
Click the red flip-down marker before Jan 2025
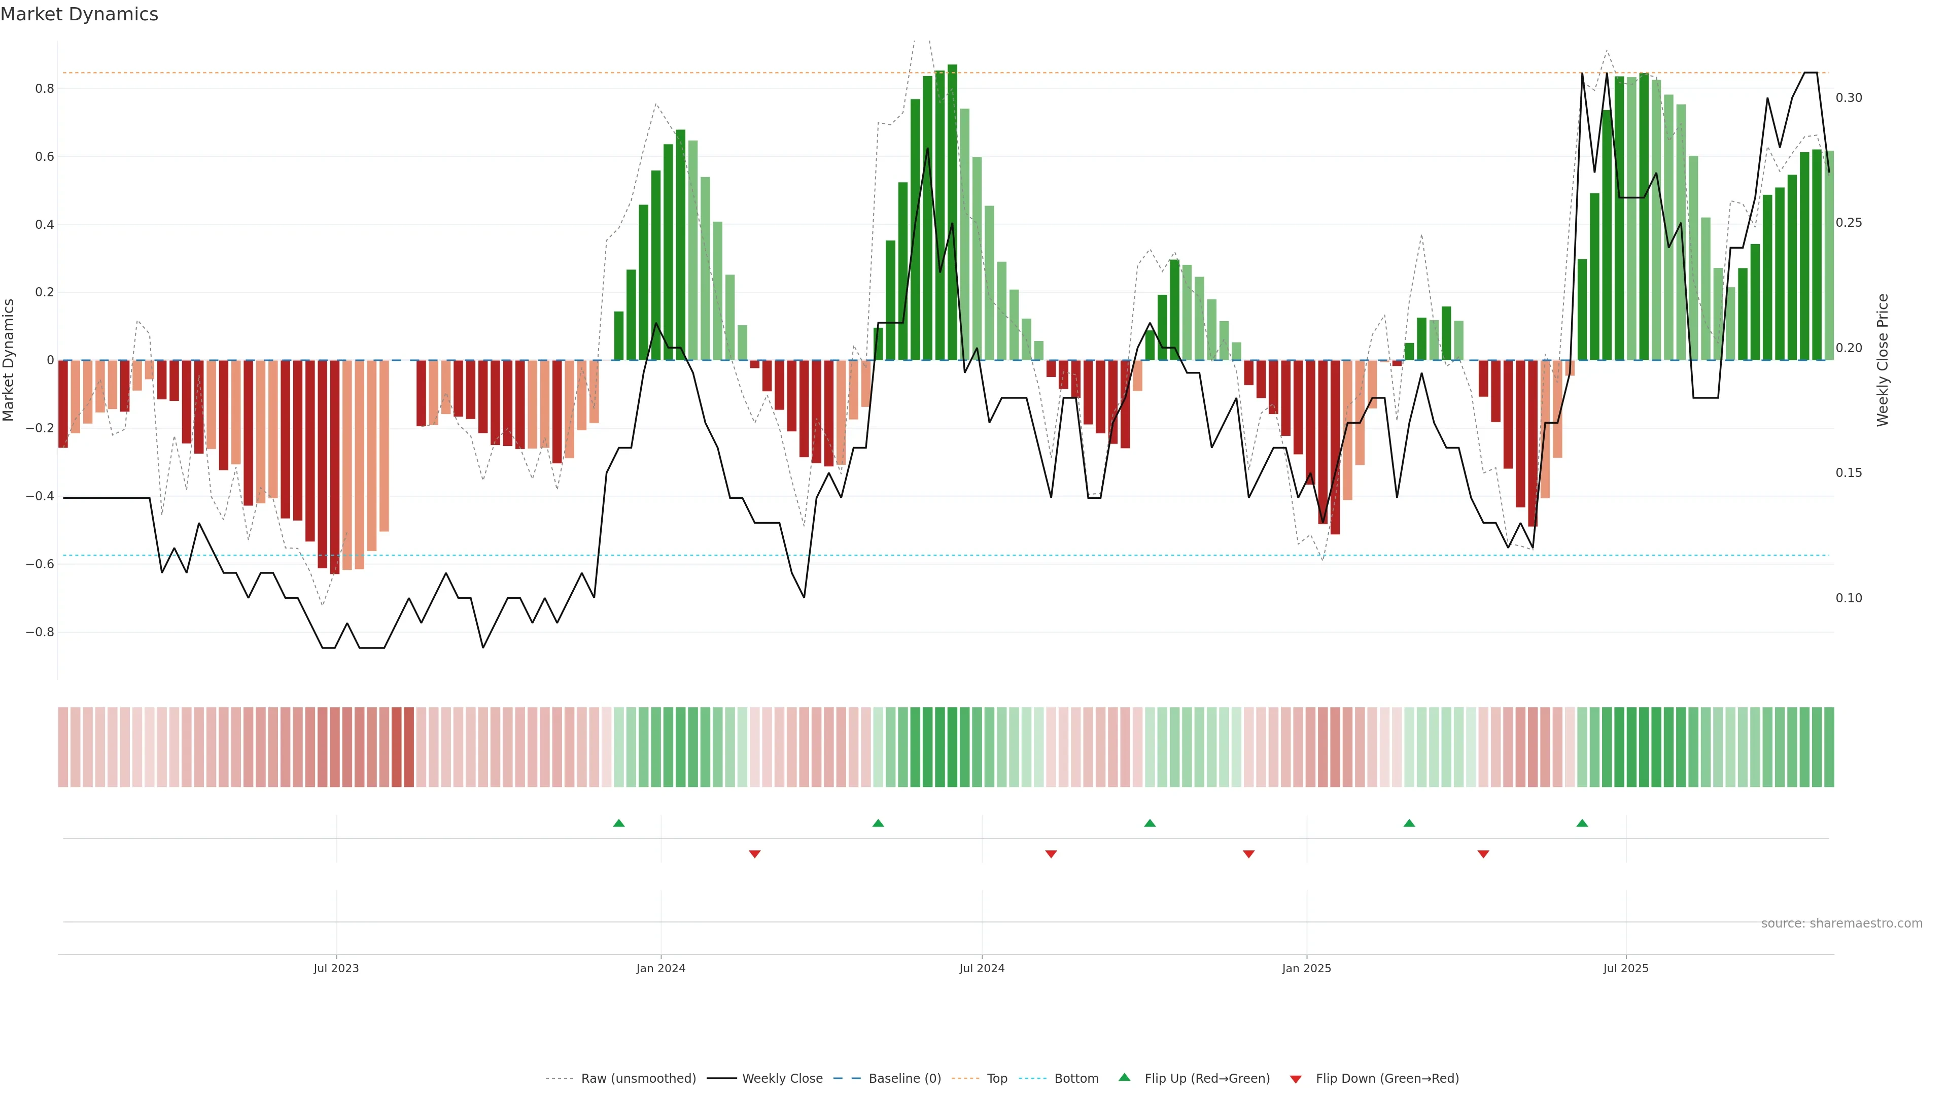click(1248, 854)
